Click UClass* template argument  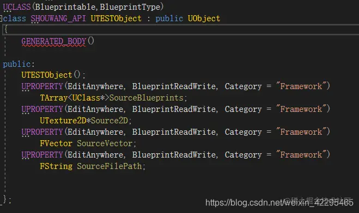click(x=88, y=98)
